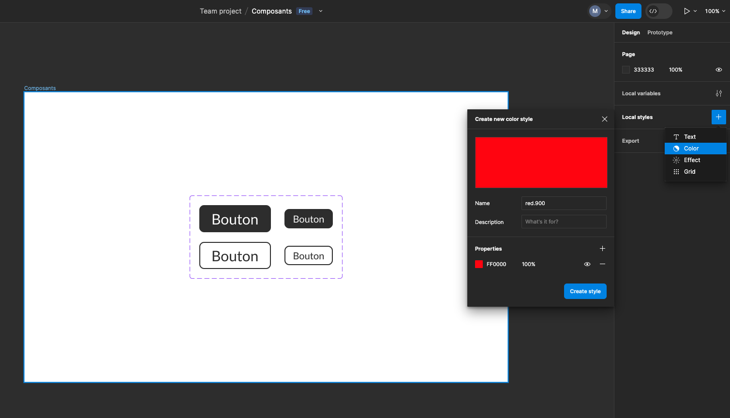Click the plus icon beside Local styles
The width and height of the screenshot is (730, 418).
[718, 117]
